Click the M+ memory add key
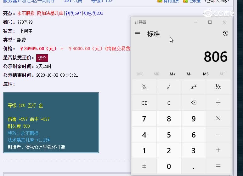 (172, 74)
